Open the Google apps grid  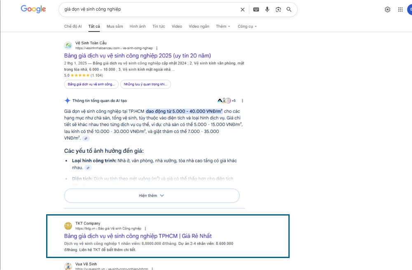coord(400,9)
